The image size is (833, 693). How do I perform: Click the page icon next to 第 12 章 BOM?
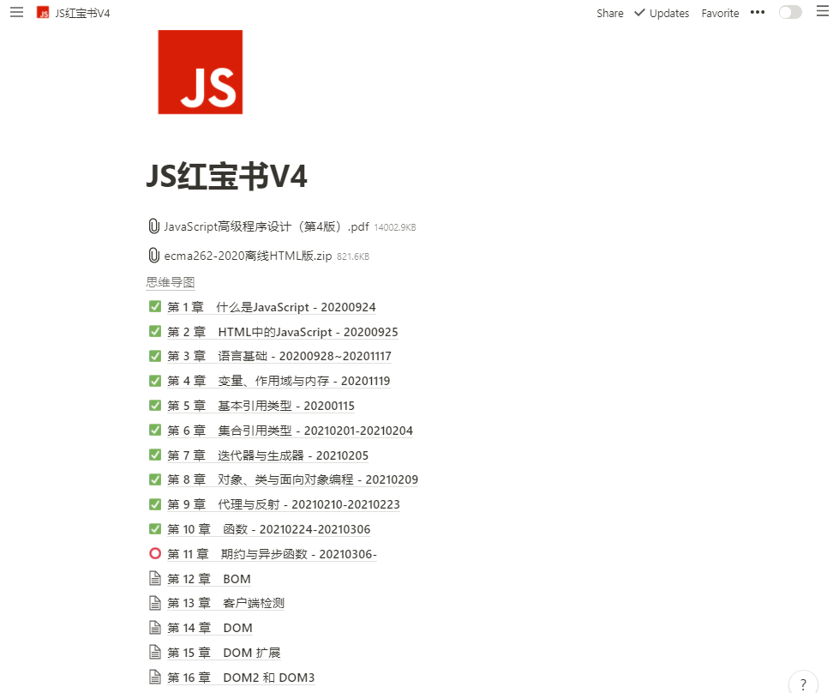point(155,577)
